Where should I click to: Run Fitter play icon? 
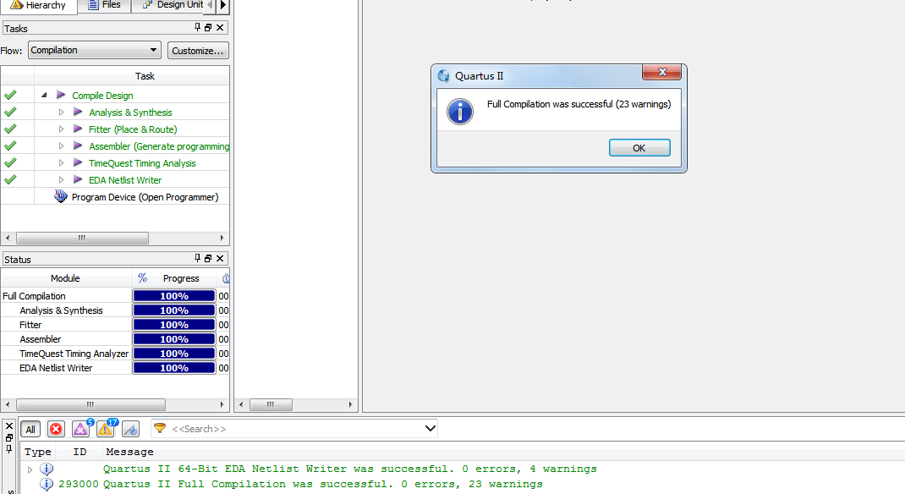pyautogui.click(x=78, y=129)
